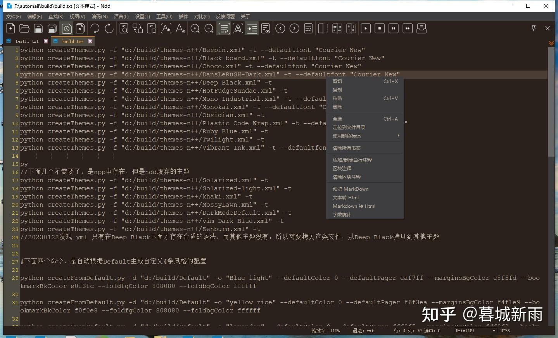558x338 pixels.
Task: Click the stop macro icon
Action: coord(380,28)
